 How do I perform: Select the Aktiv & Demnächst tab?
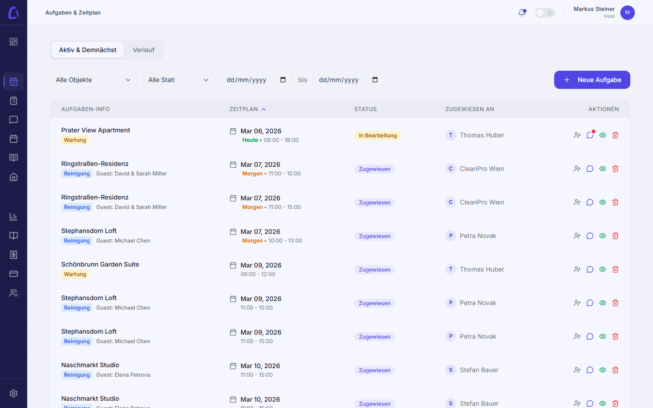(88, 50)
